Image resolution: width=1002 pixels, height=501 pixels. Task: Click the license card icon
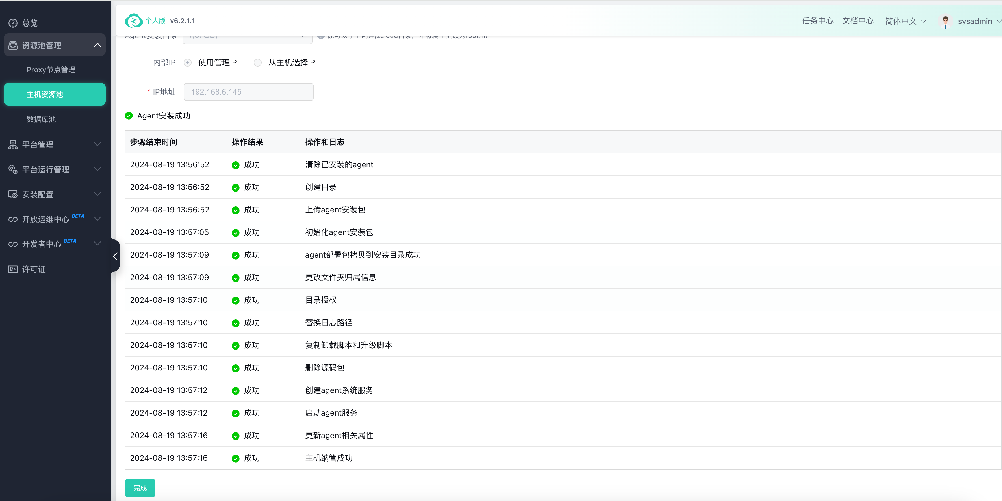pos(13,269)
